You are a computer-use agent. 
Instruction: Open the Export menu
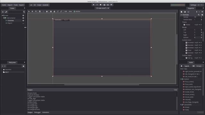pos(21,5)
